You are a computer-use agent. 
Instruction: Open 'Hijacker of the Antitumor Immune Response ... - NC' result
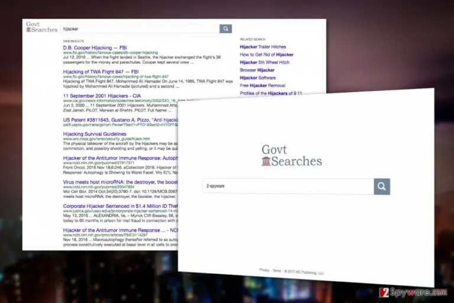click(x=121, y=230)
